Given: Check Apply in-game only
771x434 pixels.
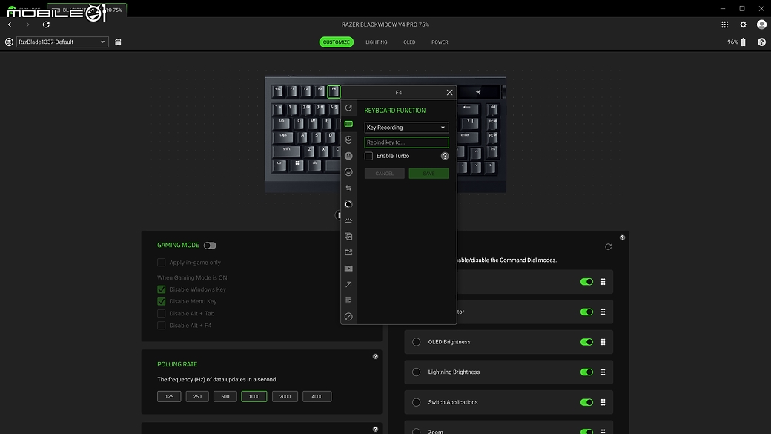Looking at the screenshot, I should (x=162, y=263).
